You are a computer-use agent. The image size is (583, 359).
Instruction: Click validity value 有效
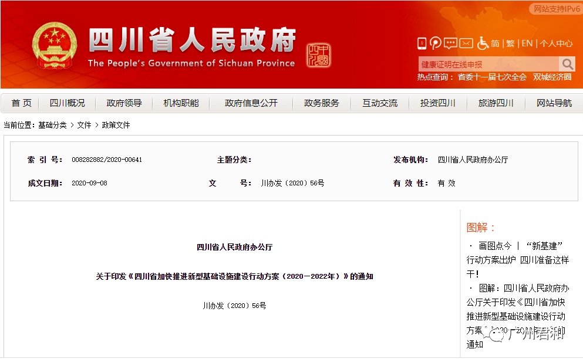point(447,183)
